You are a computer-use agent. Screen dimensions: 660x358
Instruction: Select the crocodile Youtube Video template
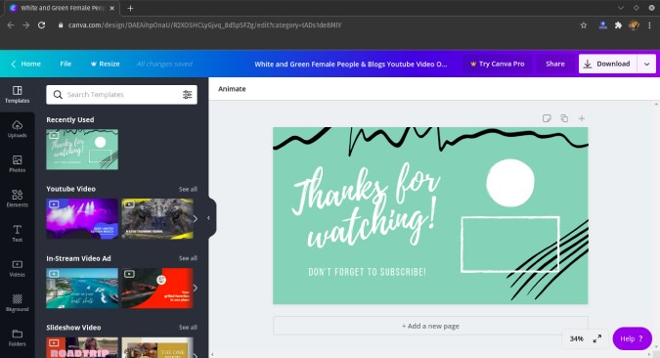pyautogui.click(x=157, y=218)
